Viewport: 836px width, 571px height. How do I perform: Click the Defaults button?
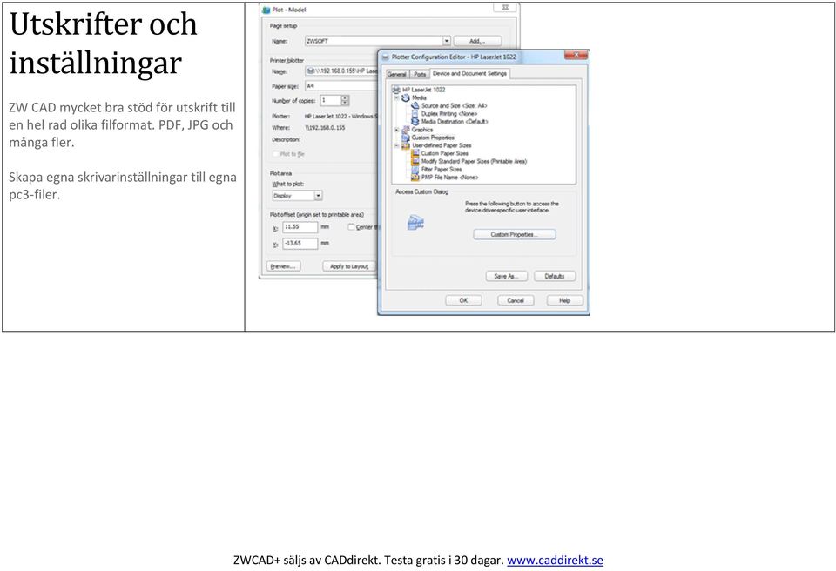(555, 276)
